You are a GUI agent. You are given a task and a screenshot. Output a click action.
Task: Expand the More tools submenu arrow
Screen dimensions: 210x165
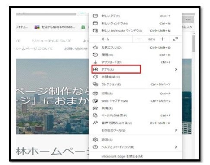tap(176, 130)
